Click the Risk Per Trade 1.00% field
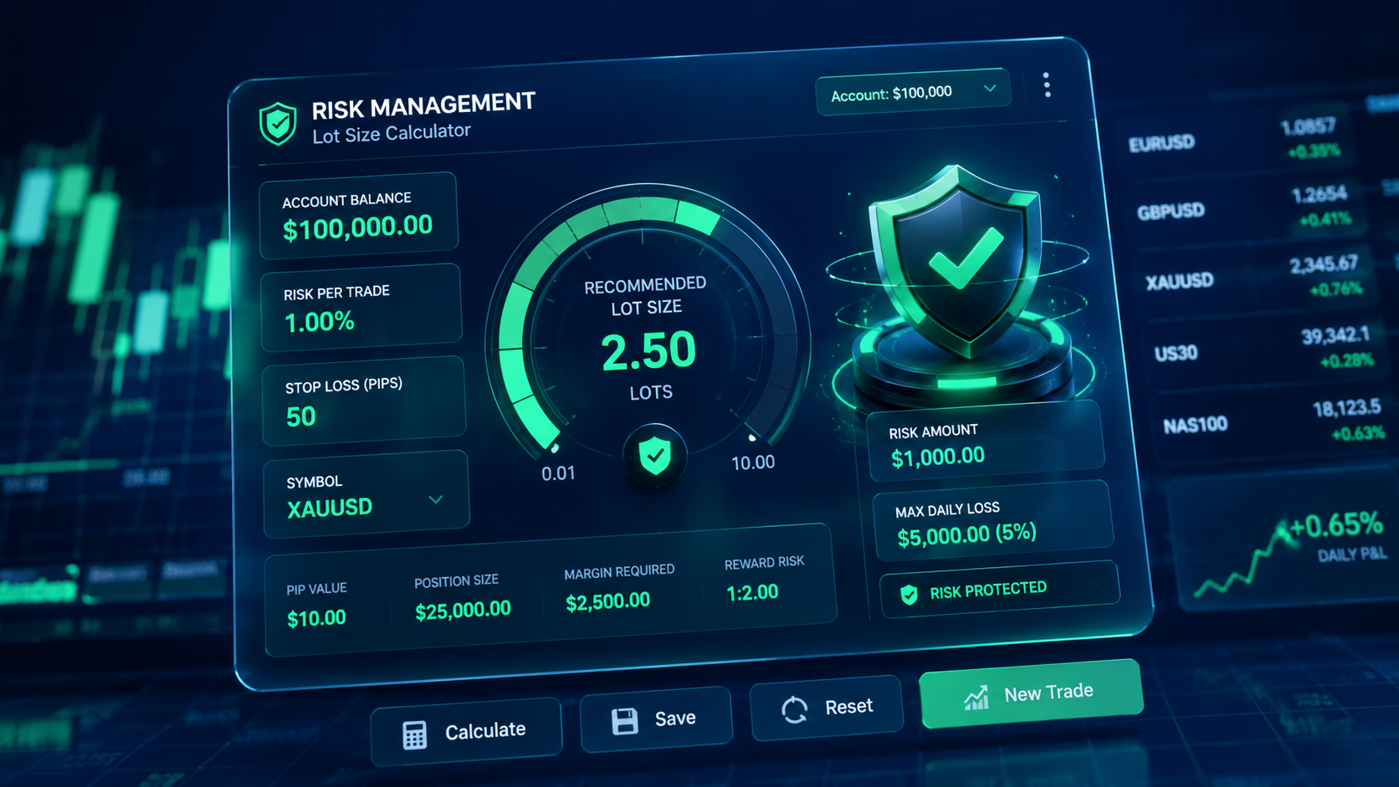The image size is (1399, 787). (x=361, y=308)
